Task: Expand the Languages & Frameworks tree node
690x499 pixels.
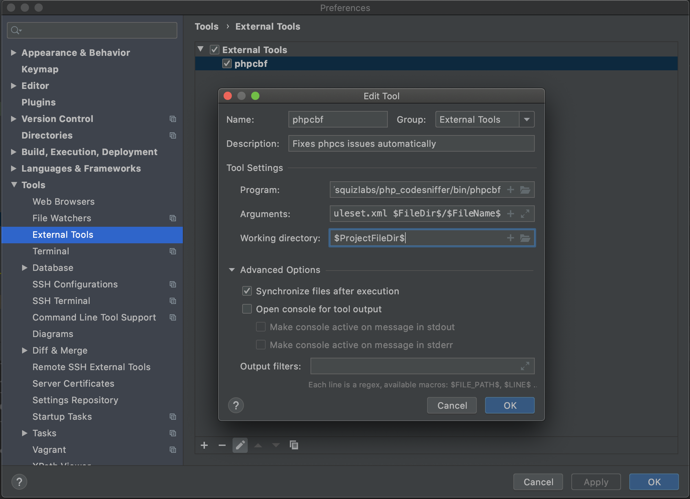Action: tap(14, 169)
